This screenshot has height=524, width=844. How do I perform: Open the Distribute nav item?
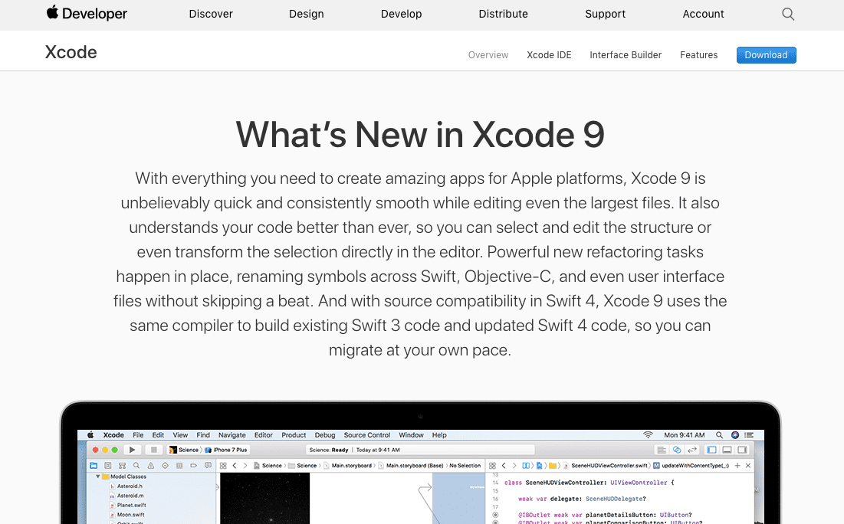[504, 14]
